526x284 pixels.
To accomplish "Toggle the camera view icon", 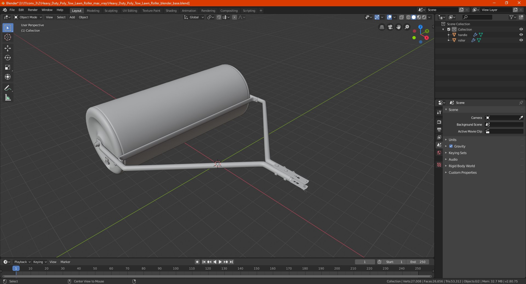I will (x=390, y=27).
